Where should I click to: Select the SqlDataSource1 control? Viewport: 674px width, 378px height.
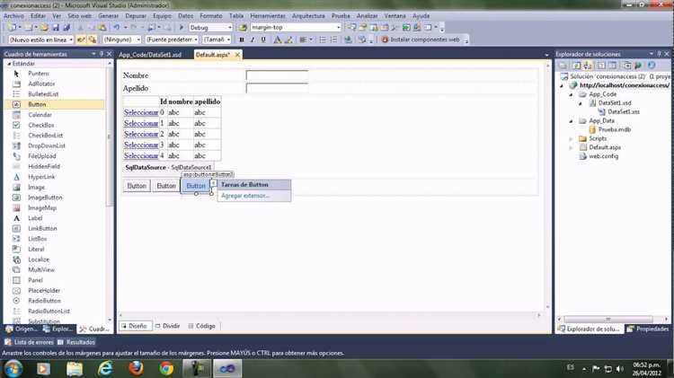(x=168, y=168)
